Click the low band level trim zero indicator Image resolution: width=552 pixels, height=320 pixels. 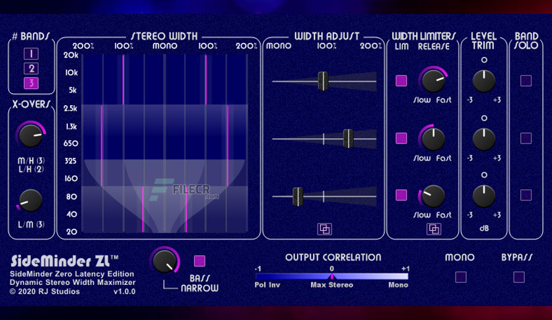pos(484,175)
